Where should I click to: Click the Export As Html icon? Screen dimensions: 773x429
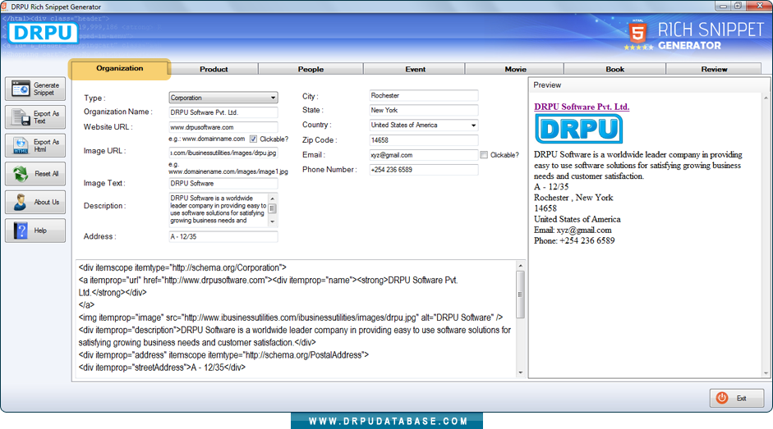pos(21,146)
